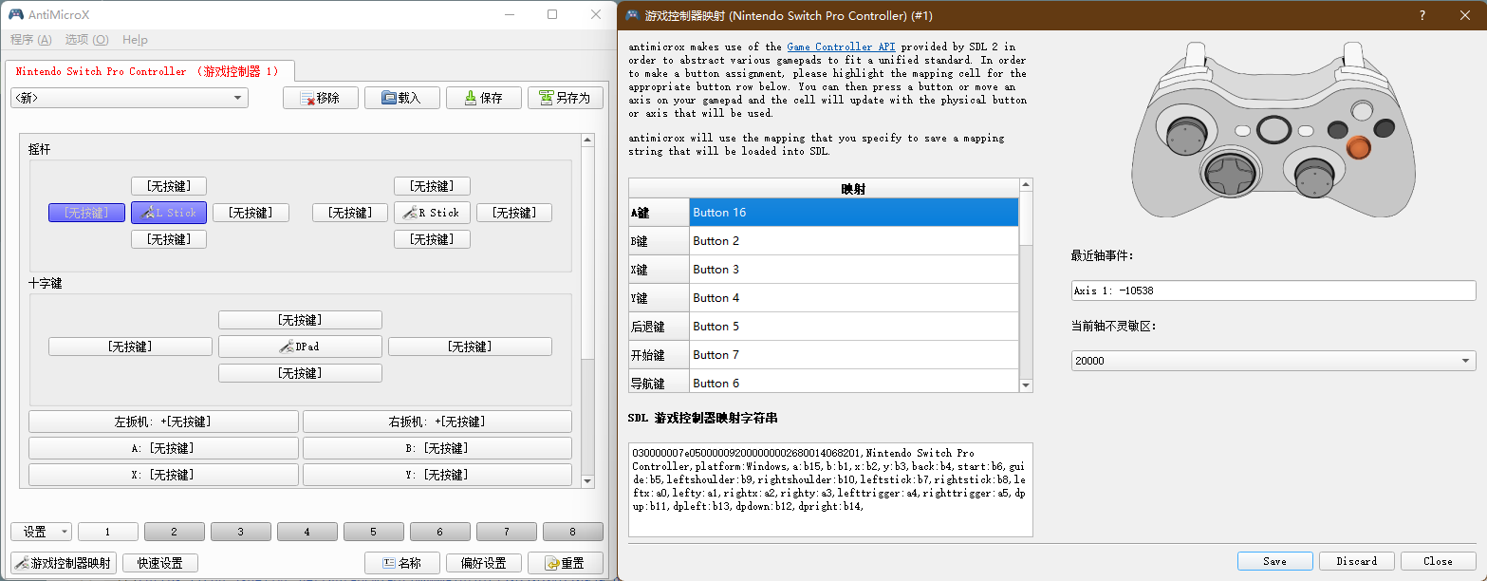
Task: Click the 移除 (remove) profile button
Action: coord(320,98)
